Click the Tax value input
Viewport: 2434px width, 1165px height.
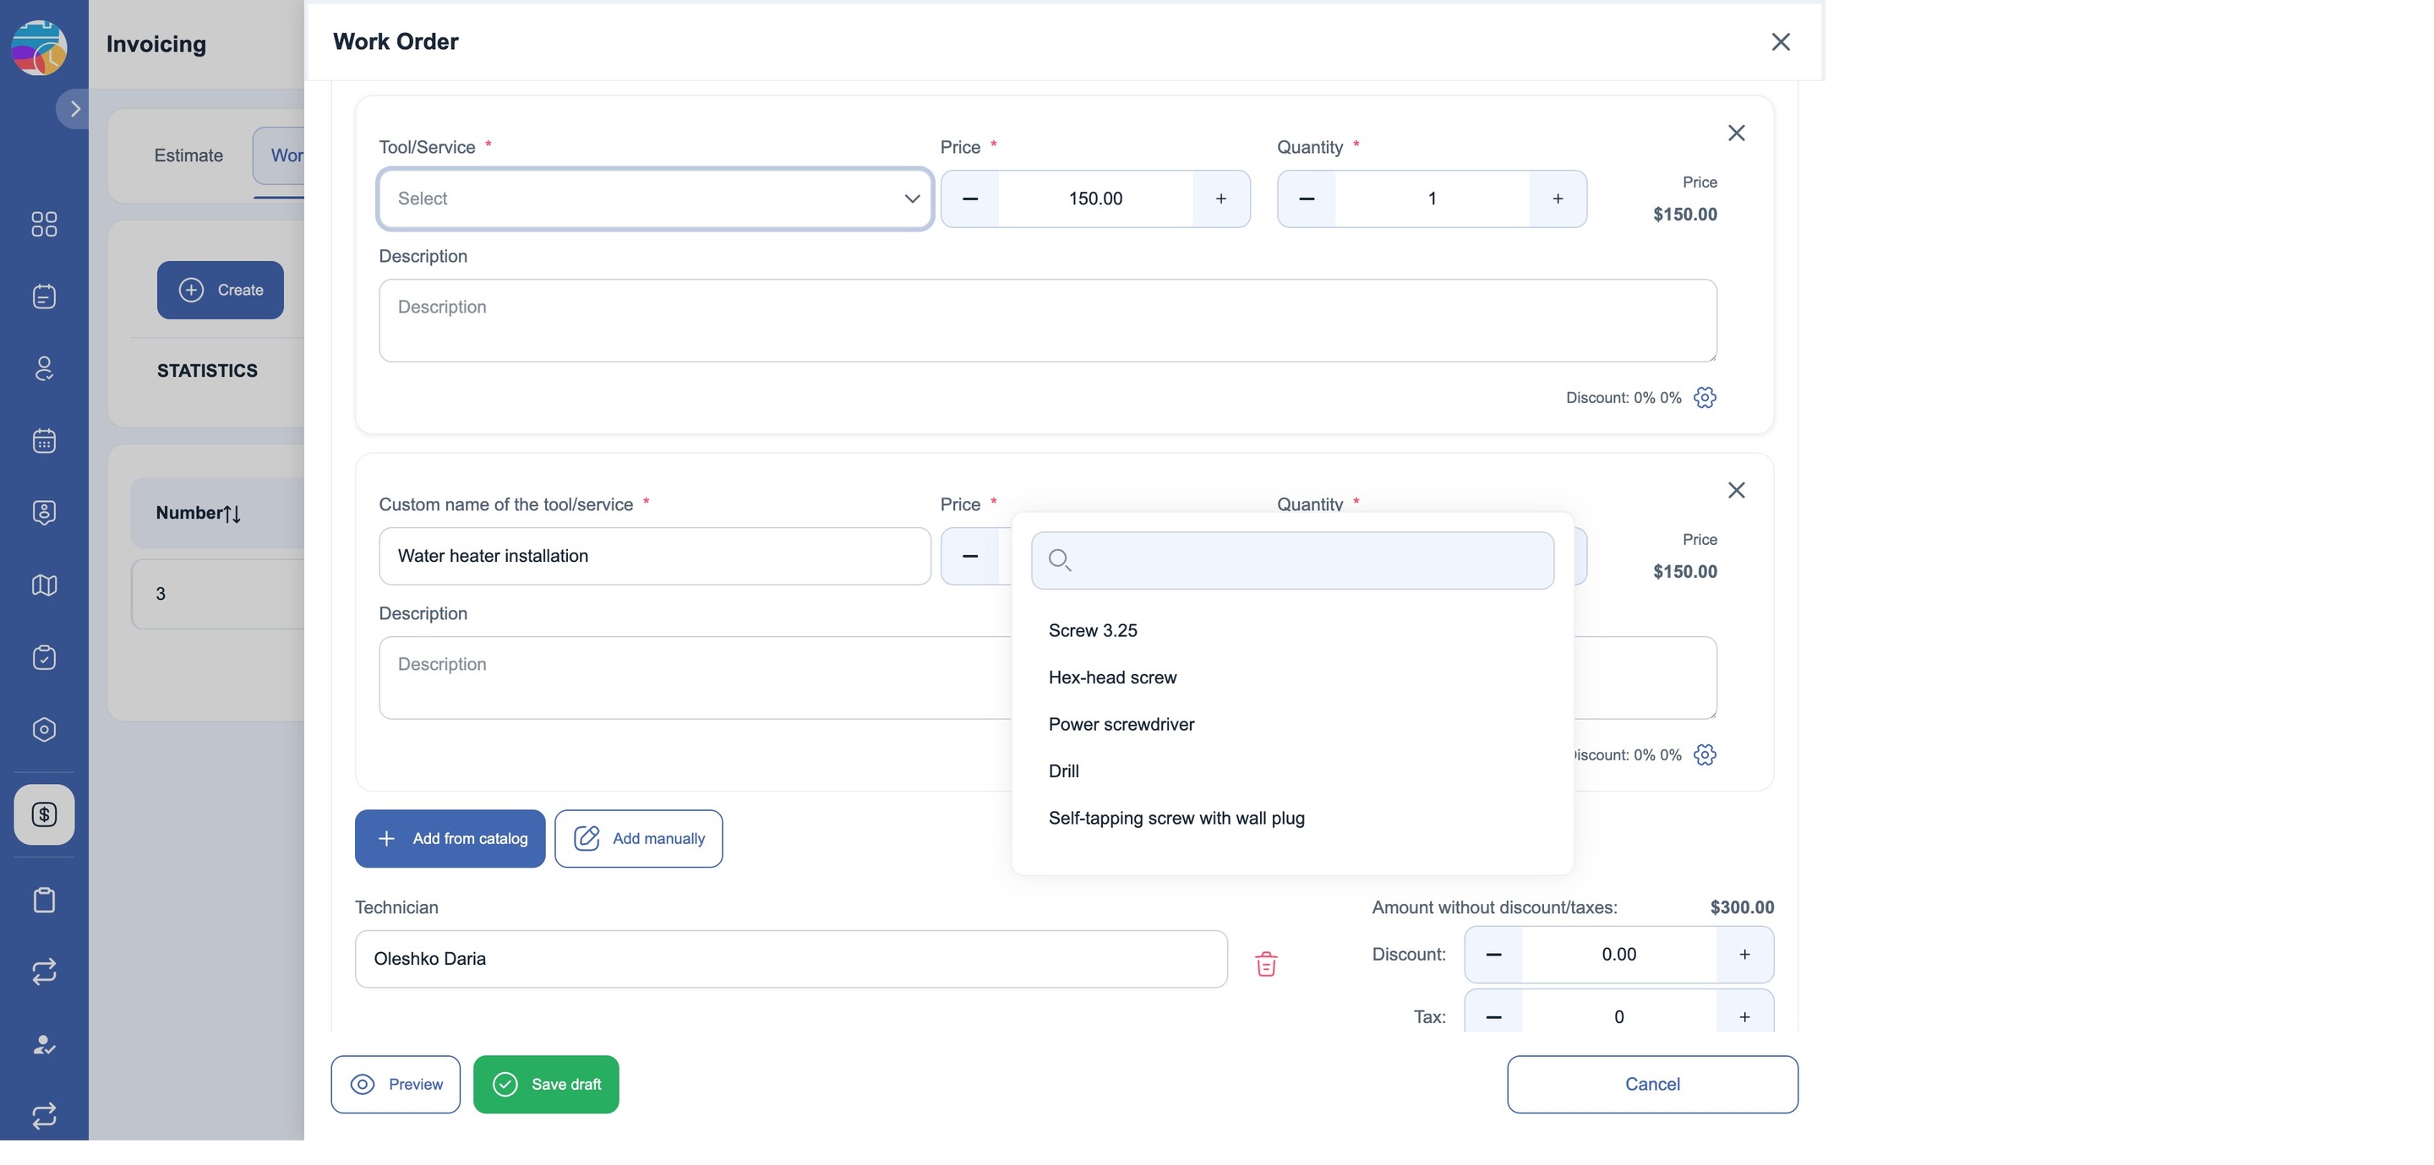click(x=1618, y=1016)
